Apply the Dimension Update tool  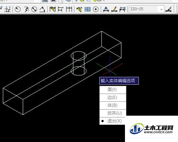[x=122, y=9]
